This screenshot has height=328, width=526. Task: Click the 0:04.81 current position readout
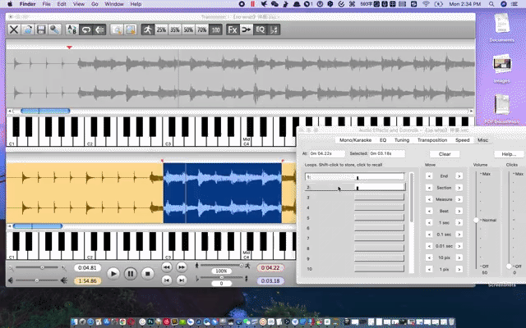point(87,268)
